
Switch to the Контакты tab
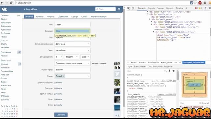tap(40, 17)
